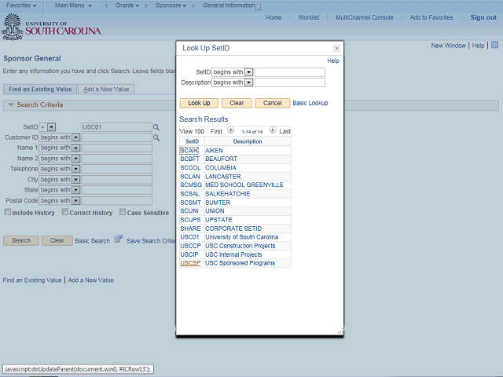Image resolution: width=503 pixels, height=377 pixels.
Task: Click Add to Favorites link
Action: coord(431,17)
